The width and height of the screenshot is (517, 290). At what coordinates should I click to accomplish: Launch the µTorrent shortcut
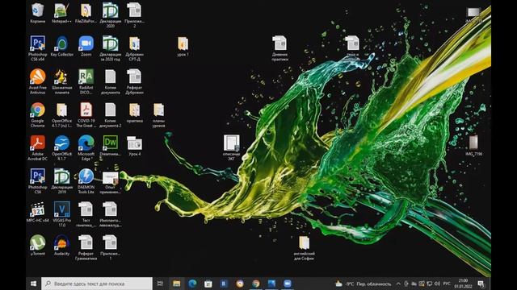[x=38, y=245]
